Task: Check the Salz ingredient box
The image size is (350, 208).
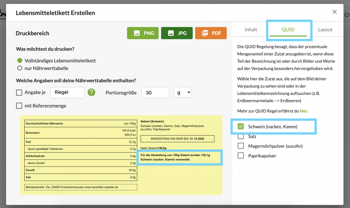Action: (241, 136)
